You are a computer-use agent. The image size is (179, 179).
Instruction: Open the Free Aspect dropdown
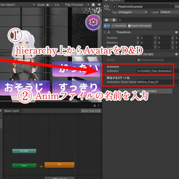pos(17,5)
